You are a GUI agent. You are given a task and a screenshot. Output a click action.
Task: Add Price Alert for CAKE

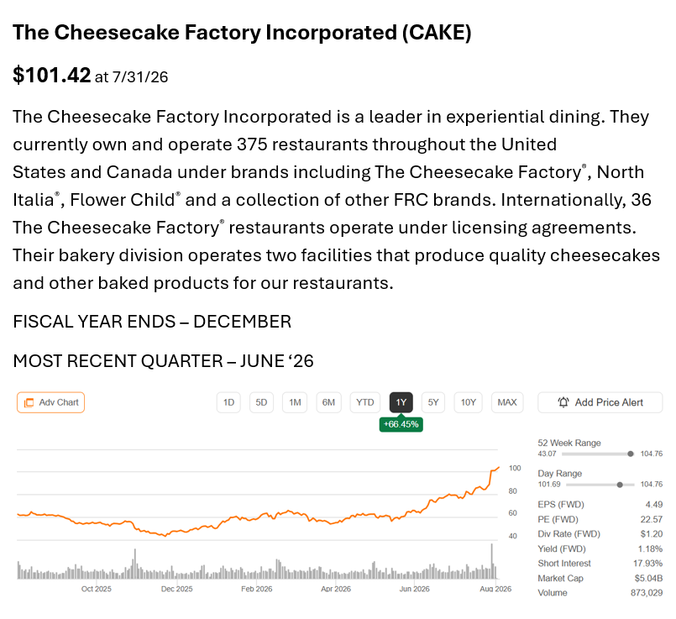pyautogui.click(x=600, y=402)
